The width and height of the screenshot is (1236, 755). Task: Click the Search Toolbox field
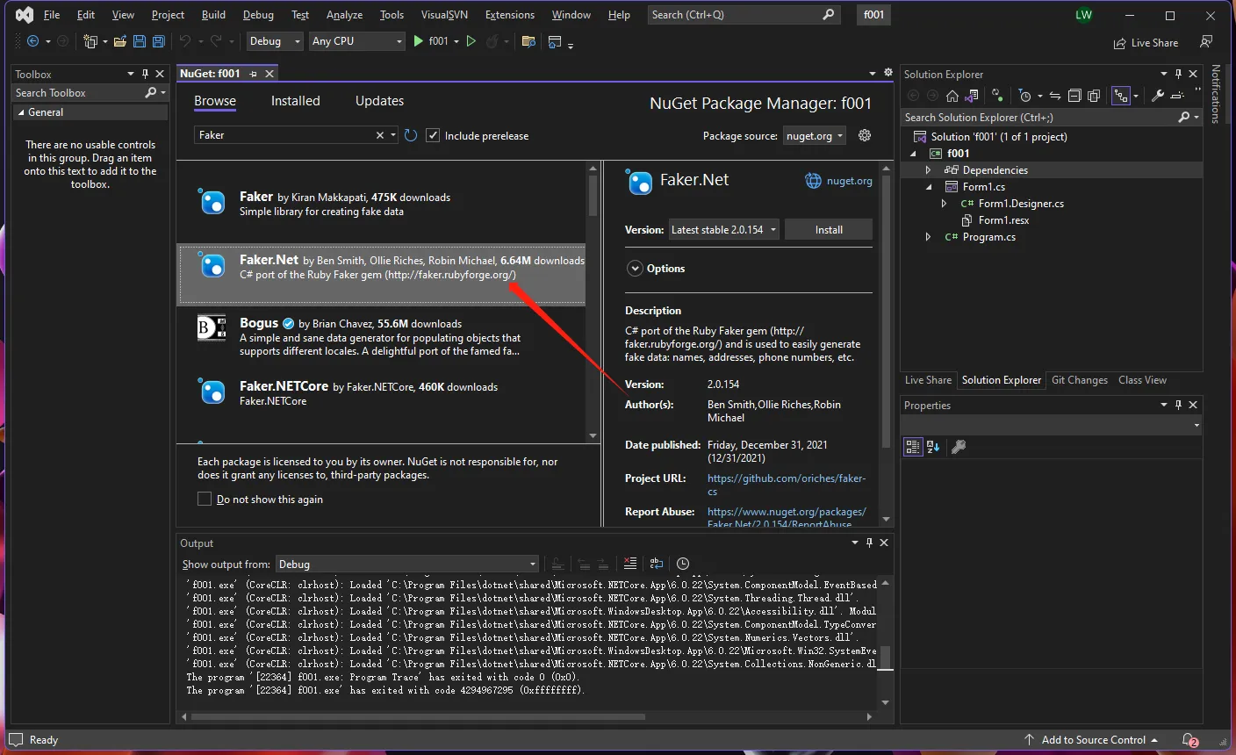[x=90, y=93]
